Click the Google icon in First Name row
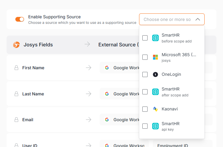This screenshot has height=147, width=223. tap(107, 68)
